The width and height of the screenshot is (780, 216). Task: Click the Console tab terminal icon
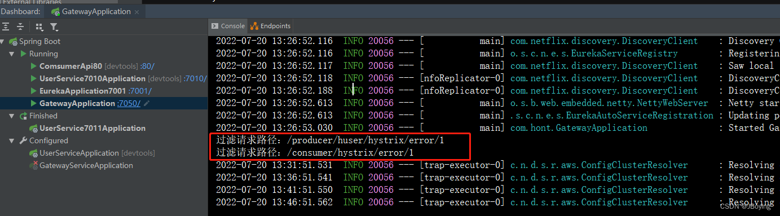tap(214, 26)
